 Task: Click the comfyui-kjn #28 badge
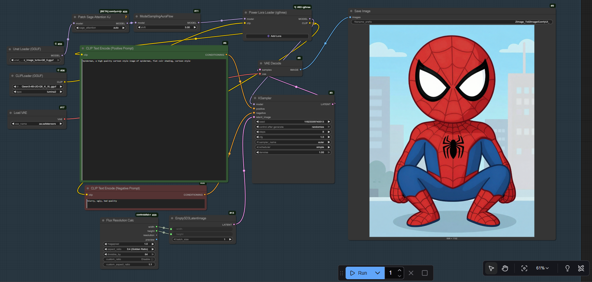pyautogui.click(x=114, y=11)
